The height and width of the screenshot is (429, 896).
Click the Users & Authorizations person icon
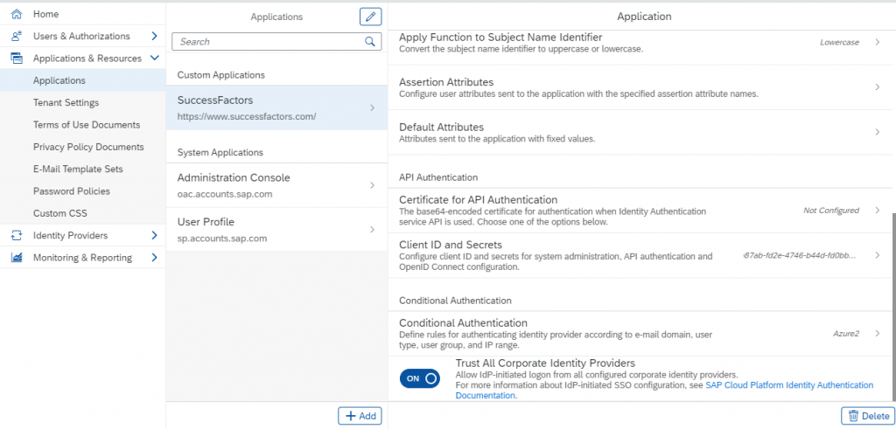[17, 36]
